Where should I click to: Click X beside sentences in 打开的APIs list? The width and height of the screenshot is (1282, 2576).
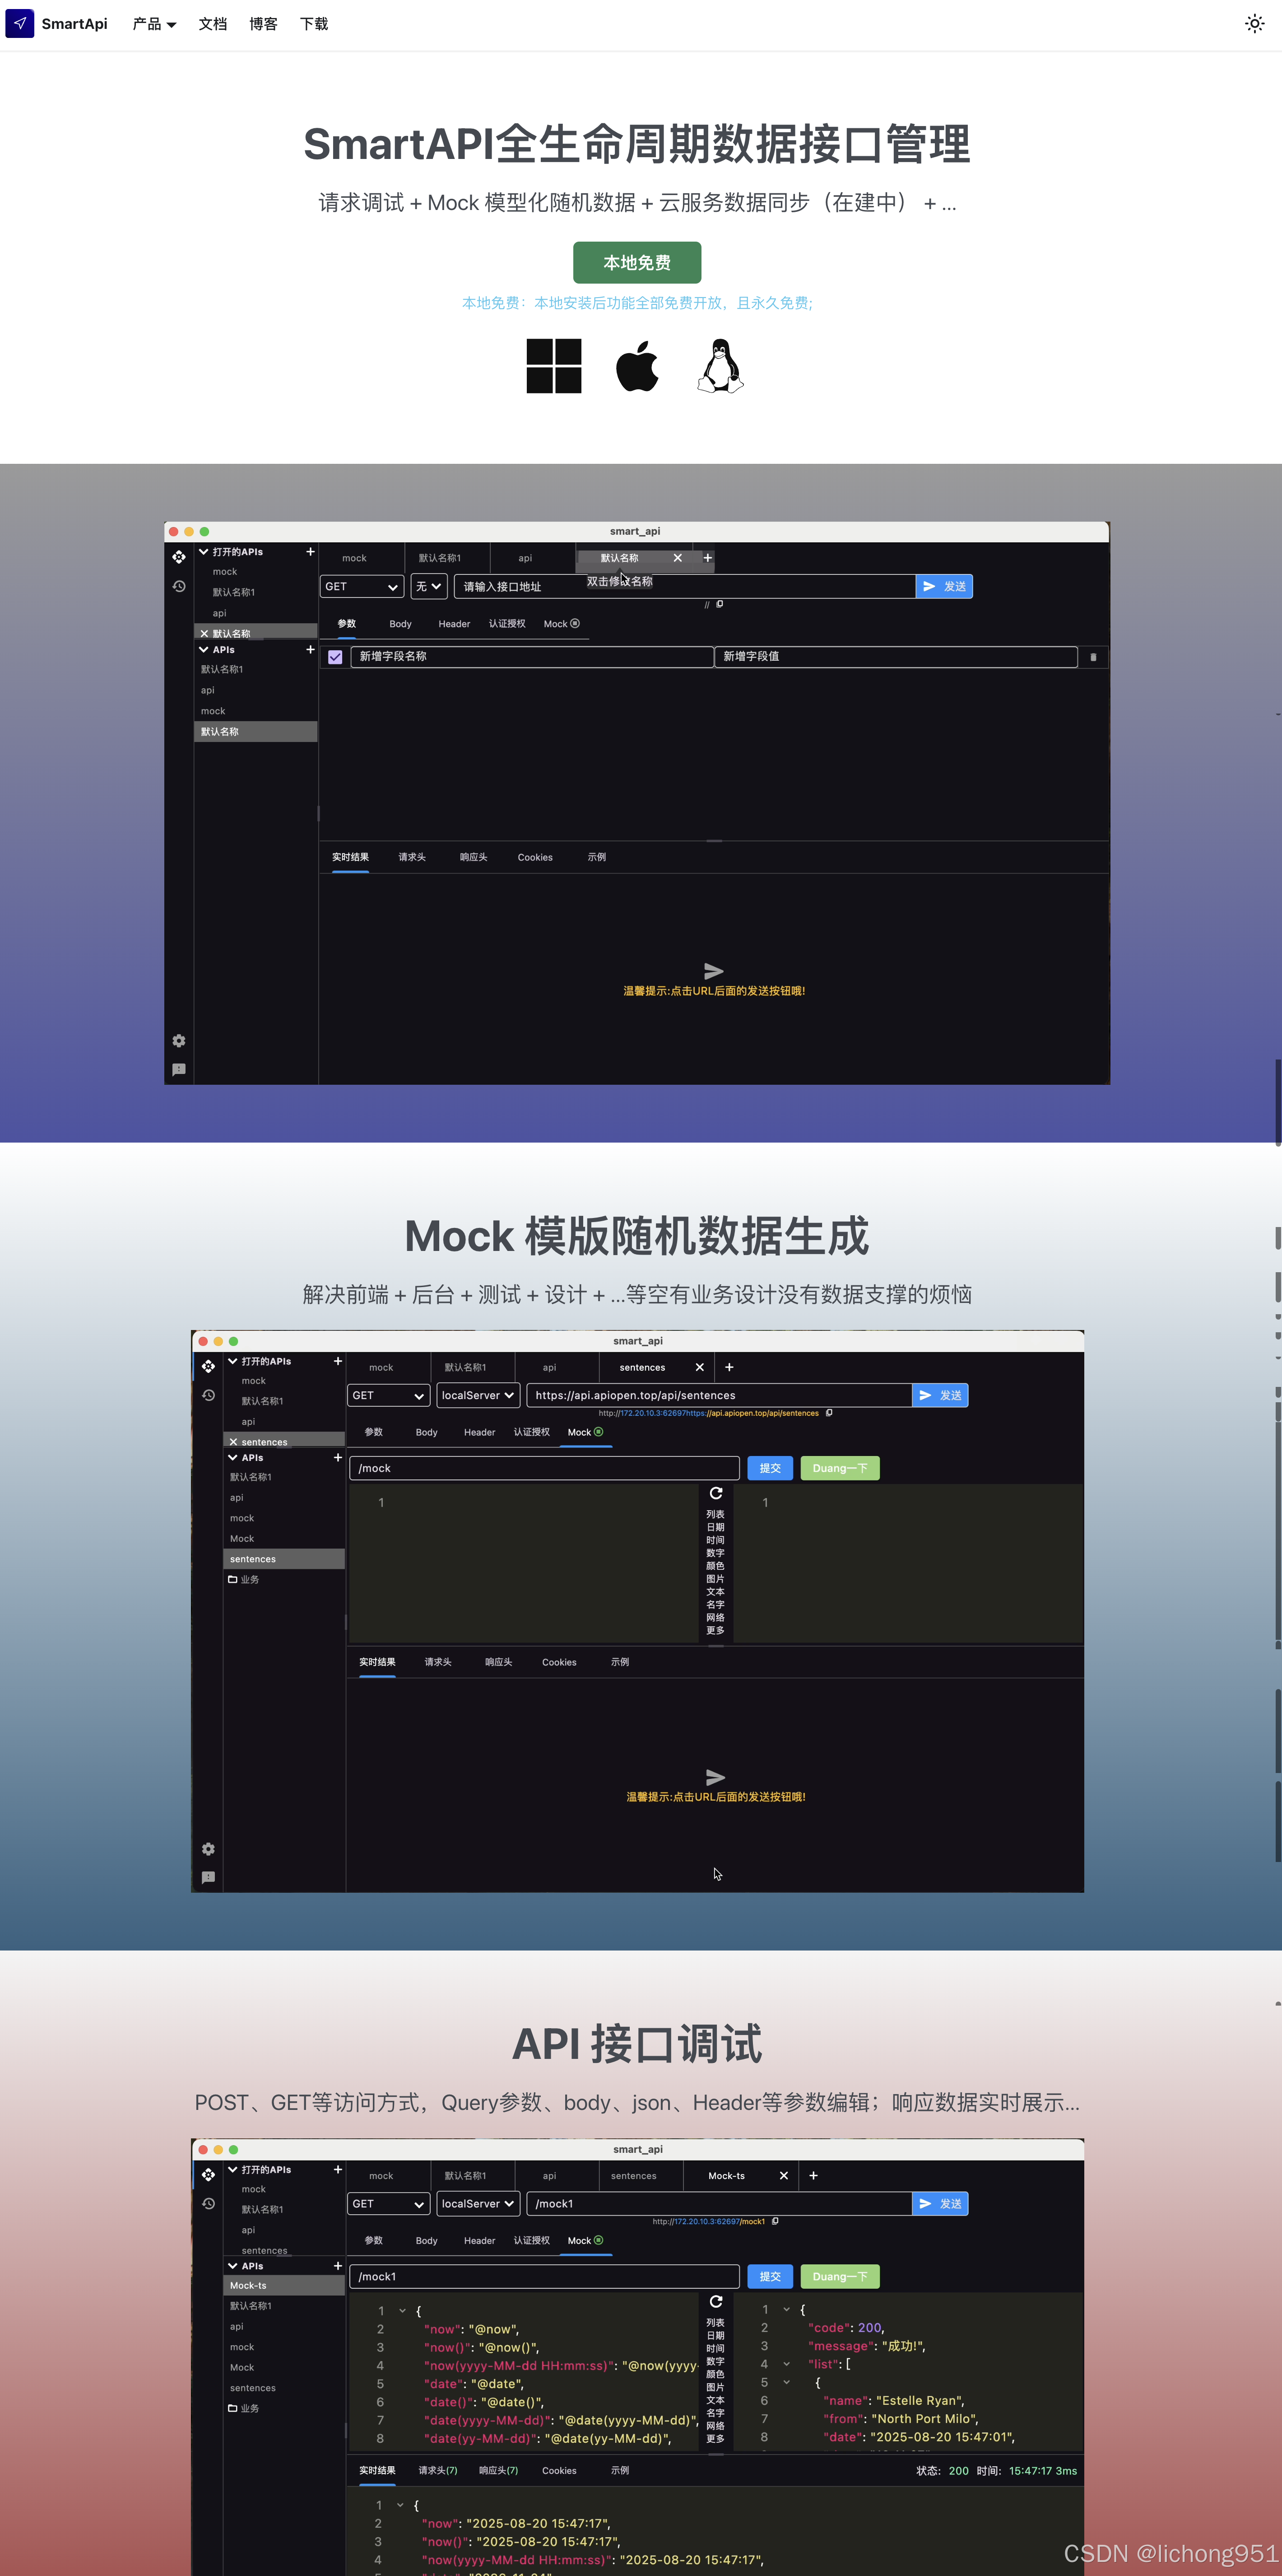point(233,1442)
